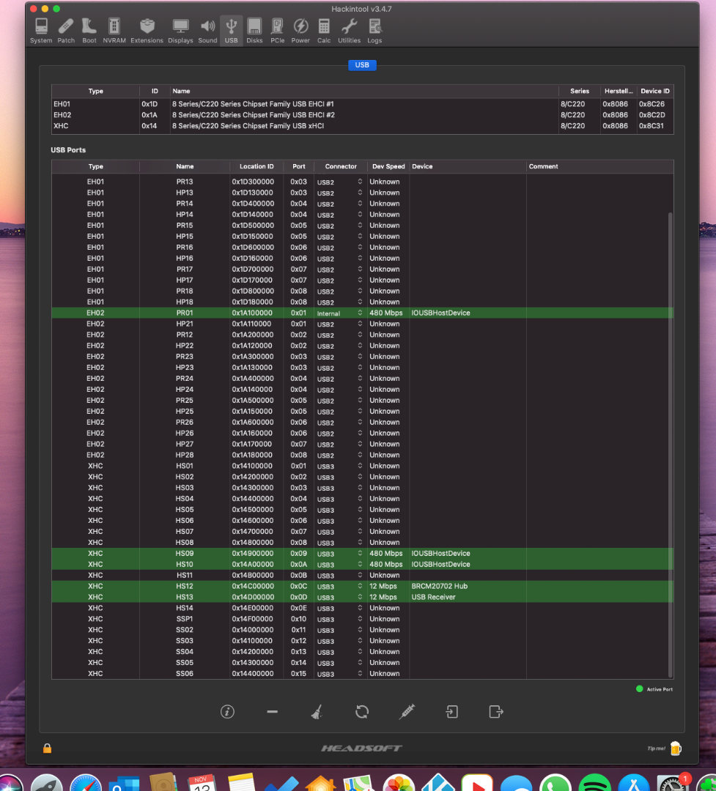Screen dimensions: 716x791
Task: Click the USB ports list scrollbar
Action: pyautogui.click(x=670, y=444)
